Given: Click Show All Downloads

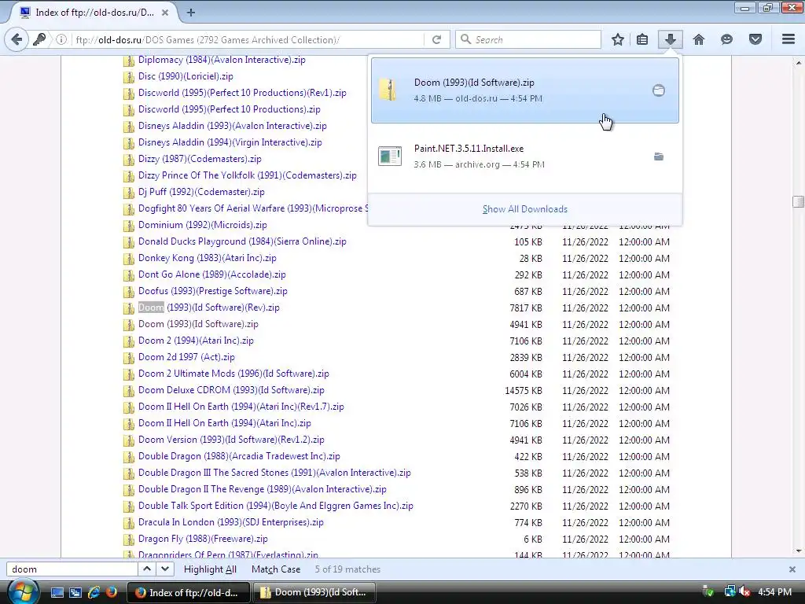Looking at the screenshot, I should (524, 209).
